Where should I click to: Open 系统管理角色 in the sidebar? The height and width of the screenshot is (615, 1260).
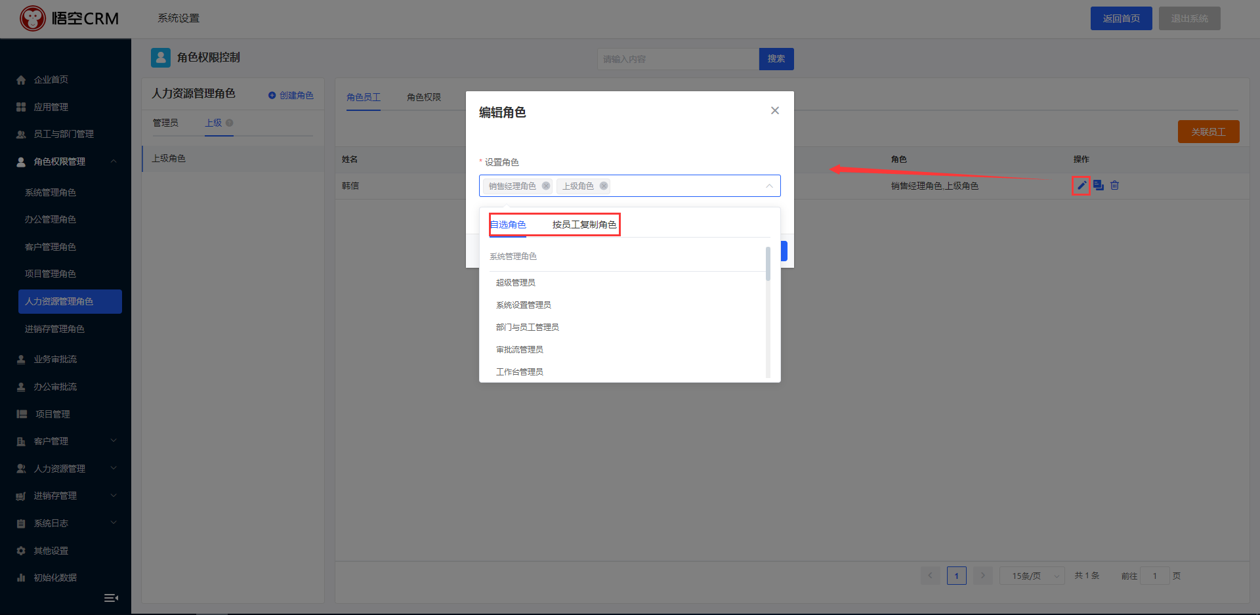51,192
